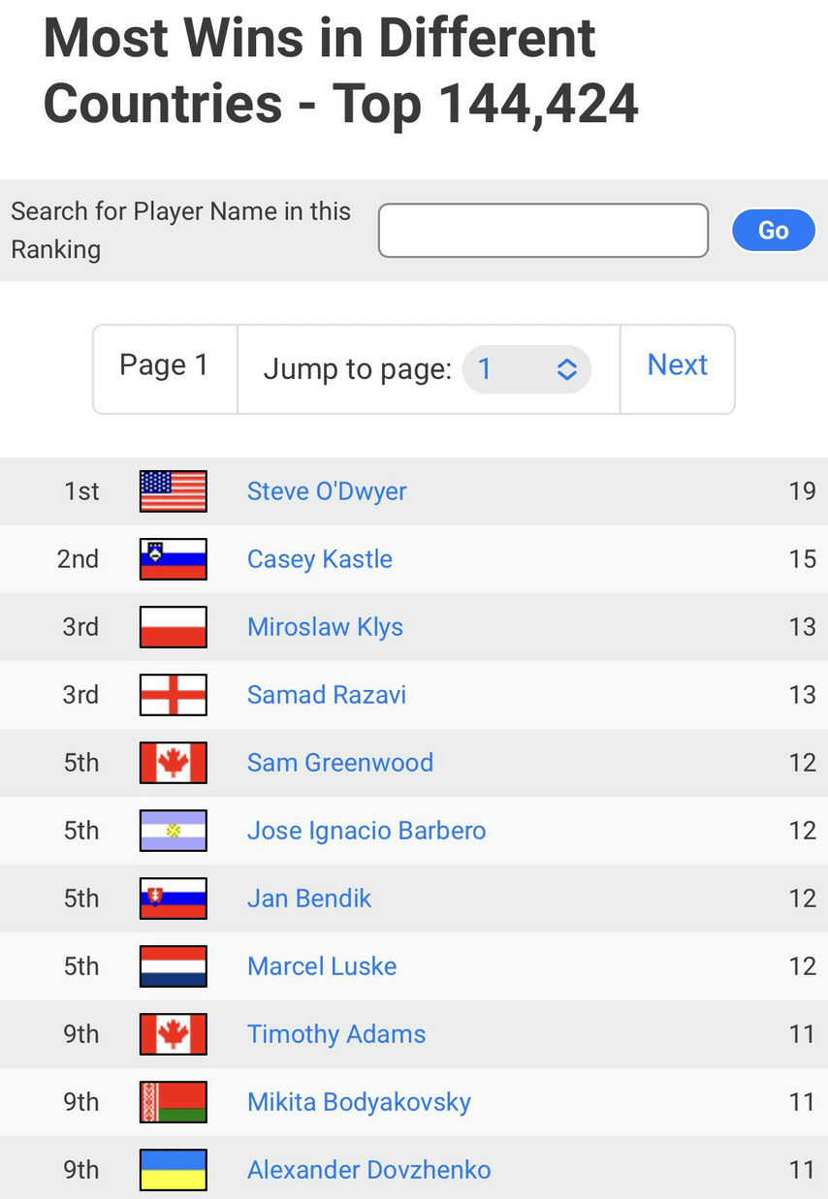This screenshot has height=1199, width=828.
Task: Open Steve O'Dwyer's player profile
Action: point(327,491)
